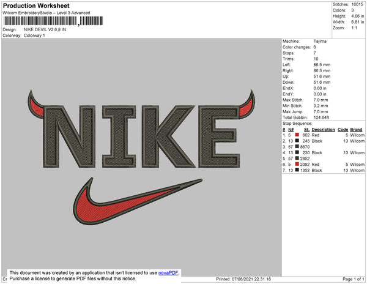Click the total bobbin value '124.64ft'
This screenshot has width=367, height=284.
[321, 118]
